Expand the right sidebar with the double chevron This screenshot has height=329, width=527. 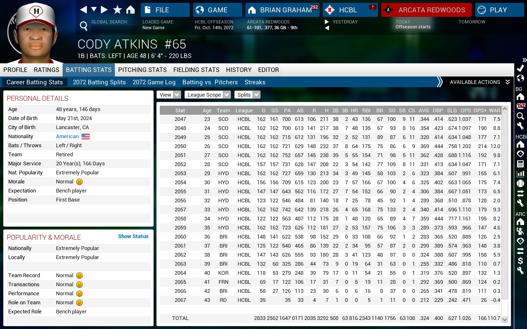[x=524, y=60]
